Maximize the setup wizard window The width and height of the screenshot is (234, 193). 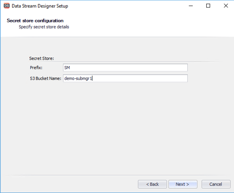tap(208, 6)
